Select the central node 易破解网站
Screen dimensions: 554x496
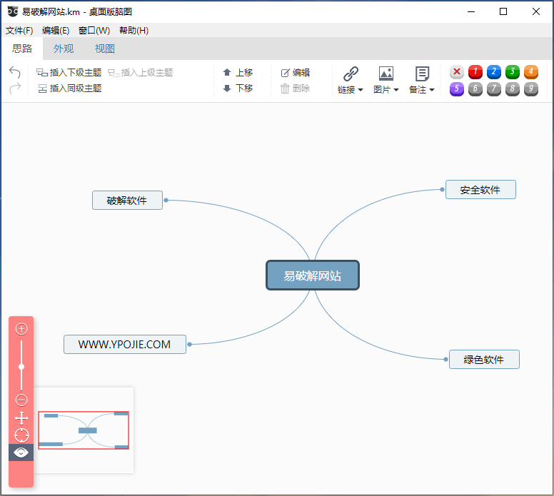point(313,275)
